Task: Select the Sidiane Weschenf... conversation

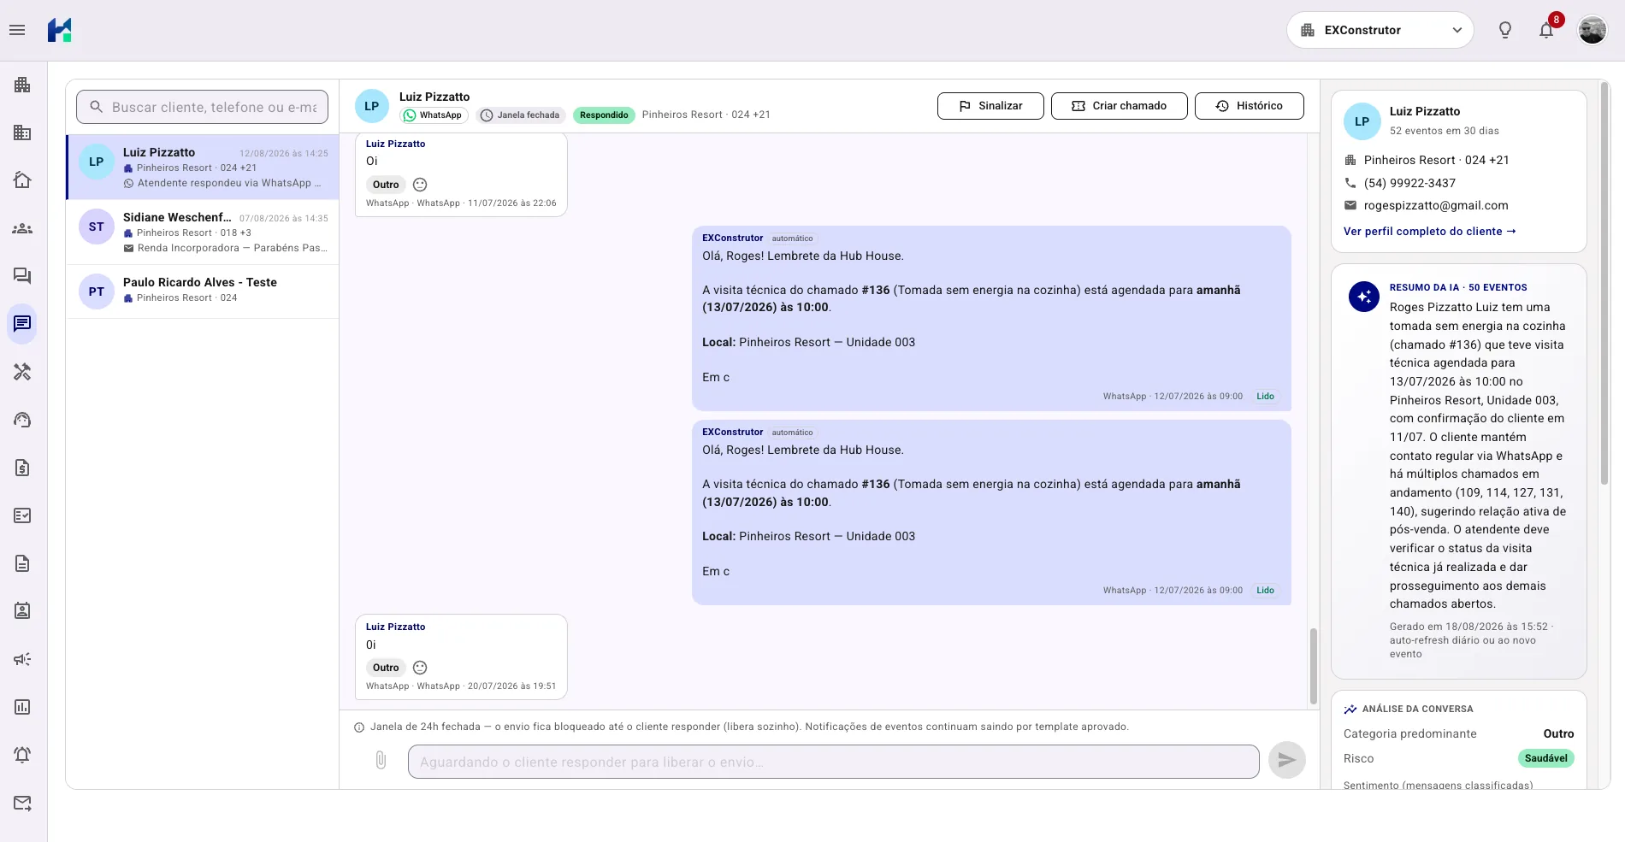Action: [203, 232]
